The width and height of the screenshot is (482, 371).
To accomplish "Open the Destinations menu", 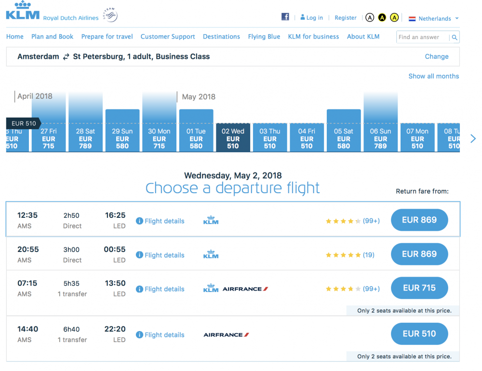I will coord(221,37).
